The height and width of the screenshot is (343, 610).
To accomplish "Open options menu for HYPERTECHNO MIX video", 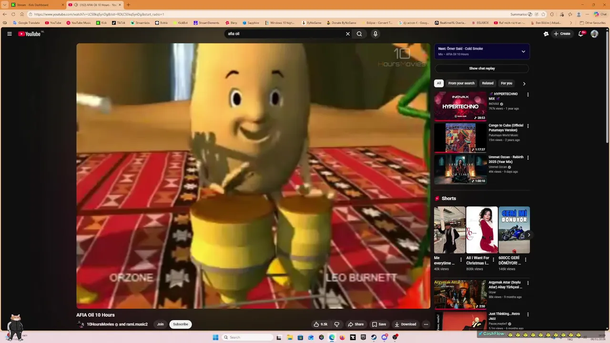I will coord(528,95).
